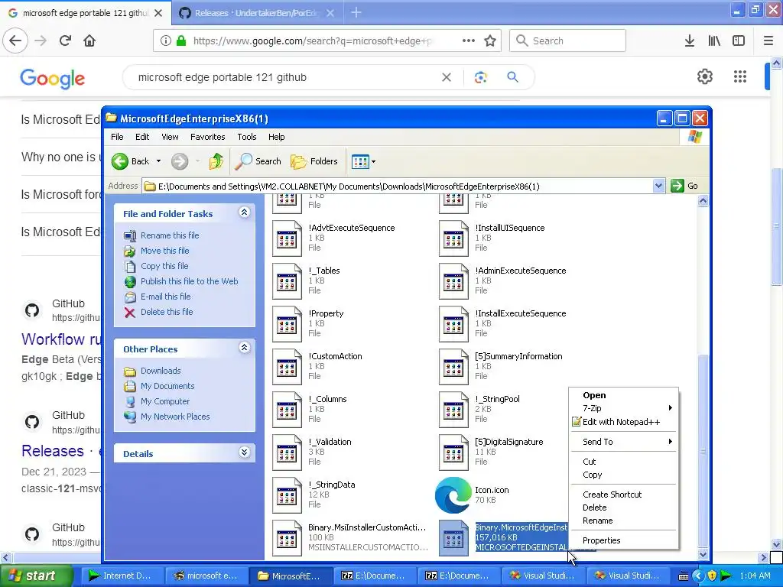Open View menu in Explorer

[x=170, y=137]
